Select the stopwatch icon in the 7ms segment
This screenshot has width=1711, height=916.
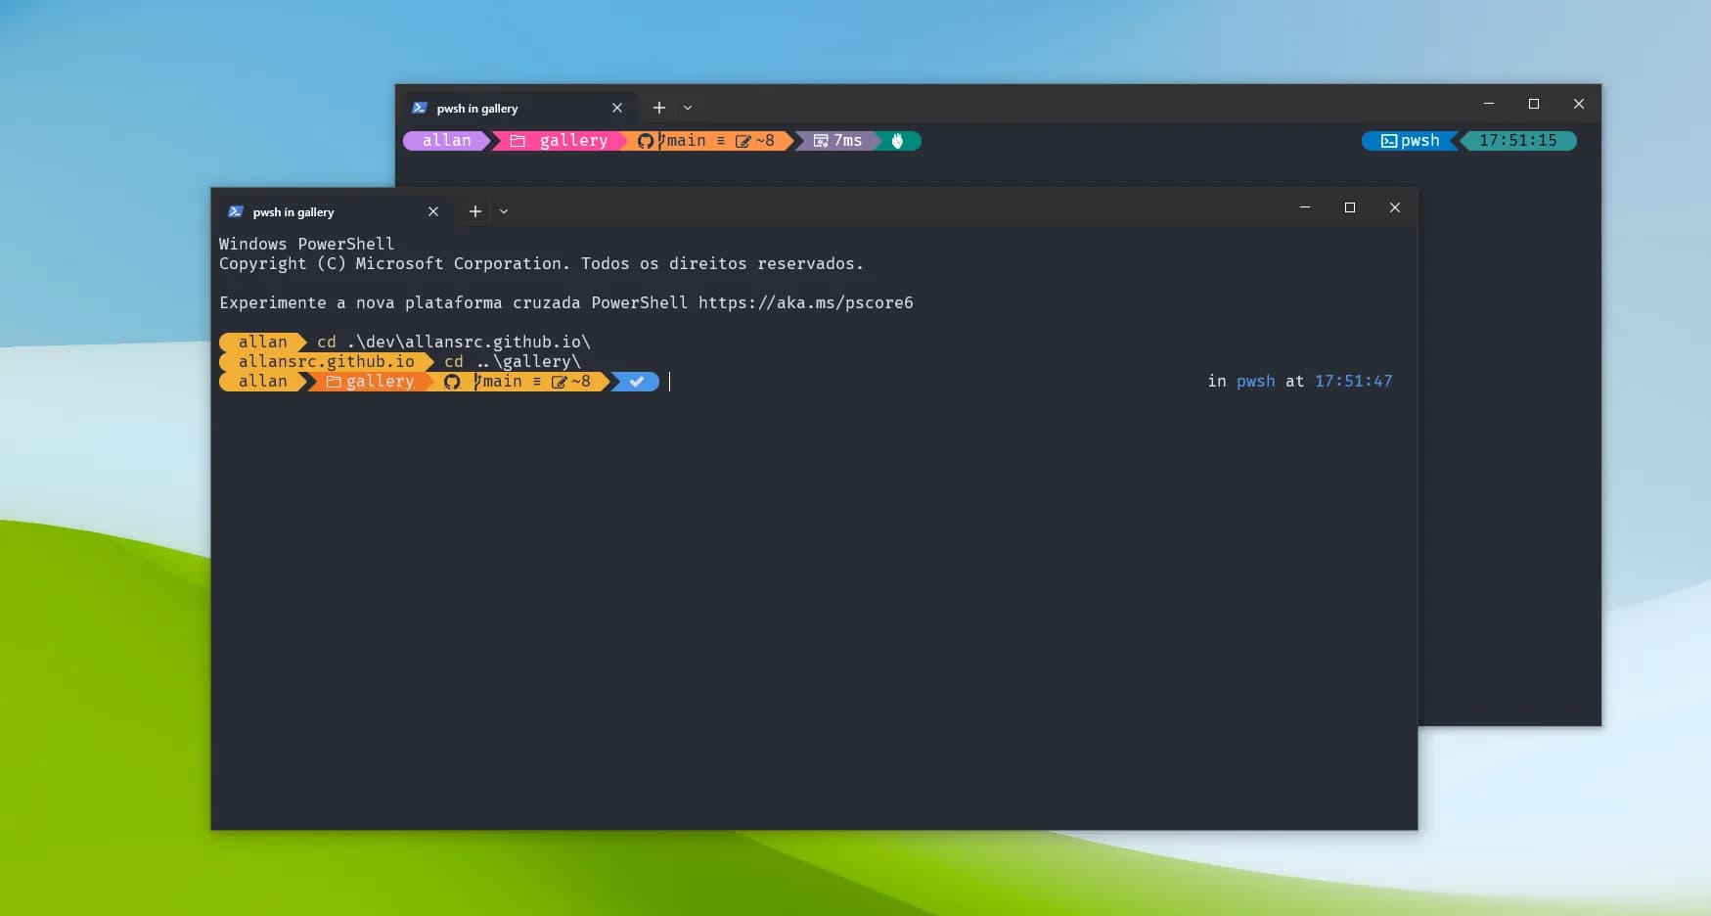pyautogui.click(x=820, y=140)
